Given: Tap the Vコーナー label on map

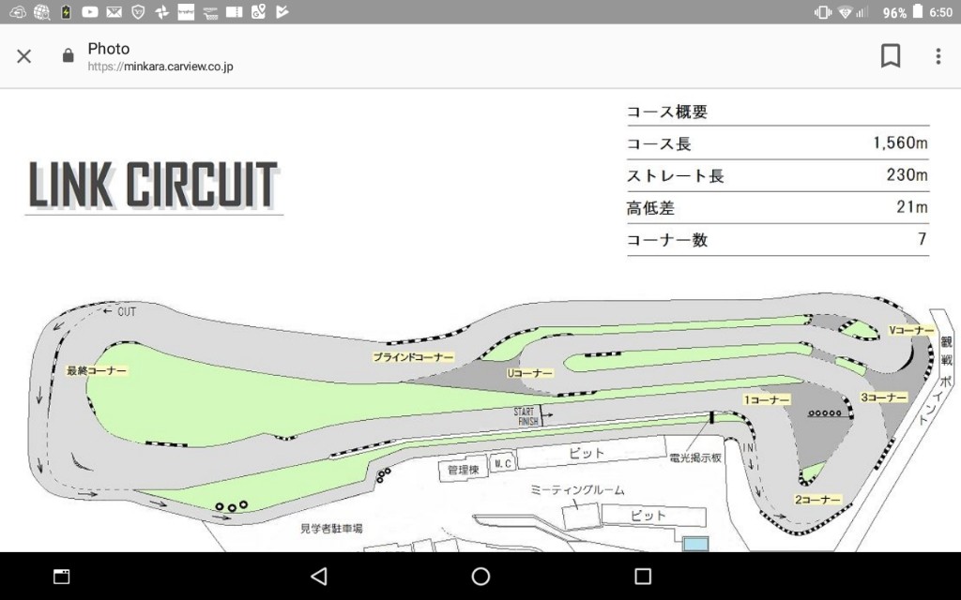Looking at the screenshot, I should [911, 330].
